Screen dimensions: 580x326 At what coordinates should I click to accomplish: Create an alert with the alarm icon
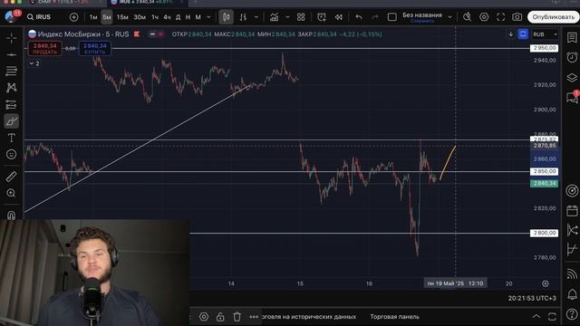[322, 17]
